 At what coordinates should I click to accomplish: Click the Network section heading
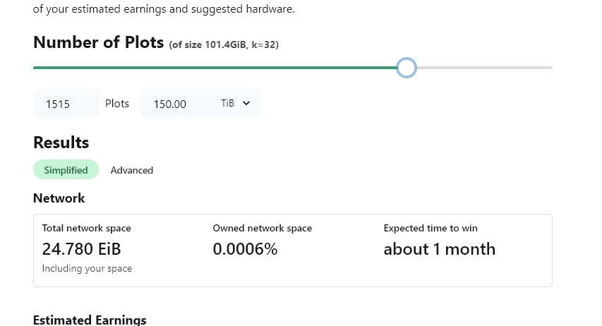tap(59, 198)
